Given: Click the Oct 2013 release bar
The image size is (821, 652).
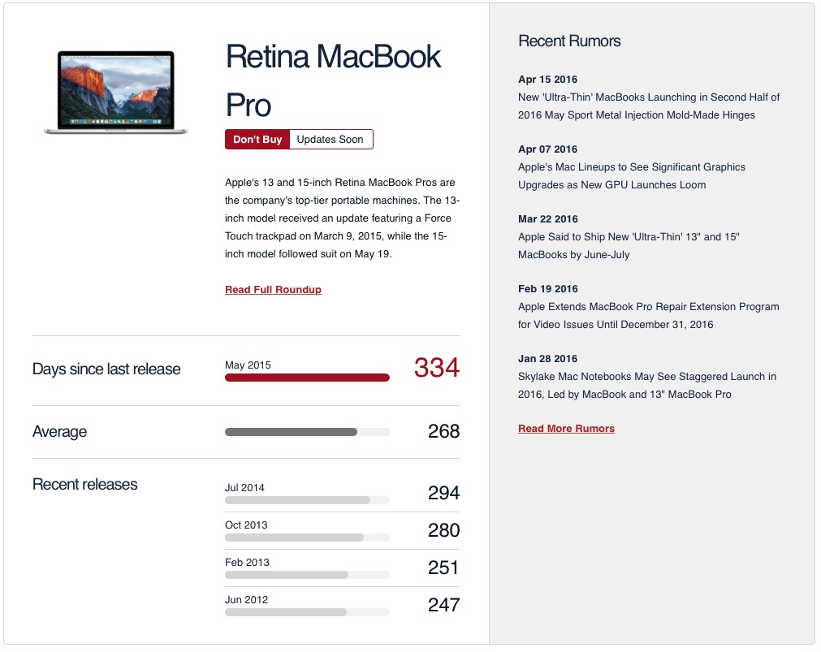Looking at the screenshot, I should click(x=307, y=538).
